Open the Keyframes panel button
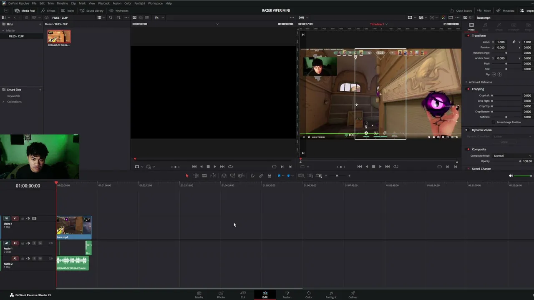The height and width of the screenshot is (300, 534). coord(119,10)
